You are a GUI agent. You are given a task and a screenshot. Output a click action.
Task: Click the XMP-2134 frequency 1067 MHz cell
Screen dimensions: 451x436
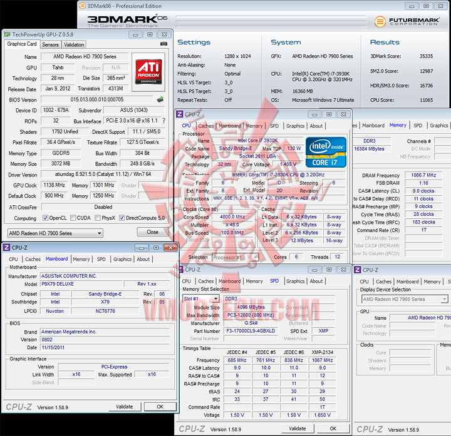pos(323,360)
